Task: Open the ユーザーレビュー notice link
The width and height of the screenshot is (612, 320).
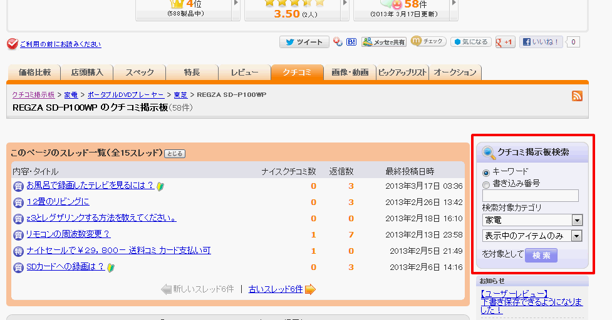Action: (532, 302)
